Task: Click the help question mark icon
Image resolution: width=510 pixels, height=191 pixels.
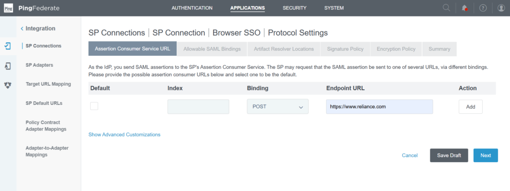Action: [483, 8]
